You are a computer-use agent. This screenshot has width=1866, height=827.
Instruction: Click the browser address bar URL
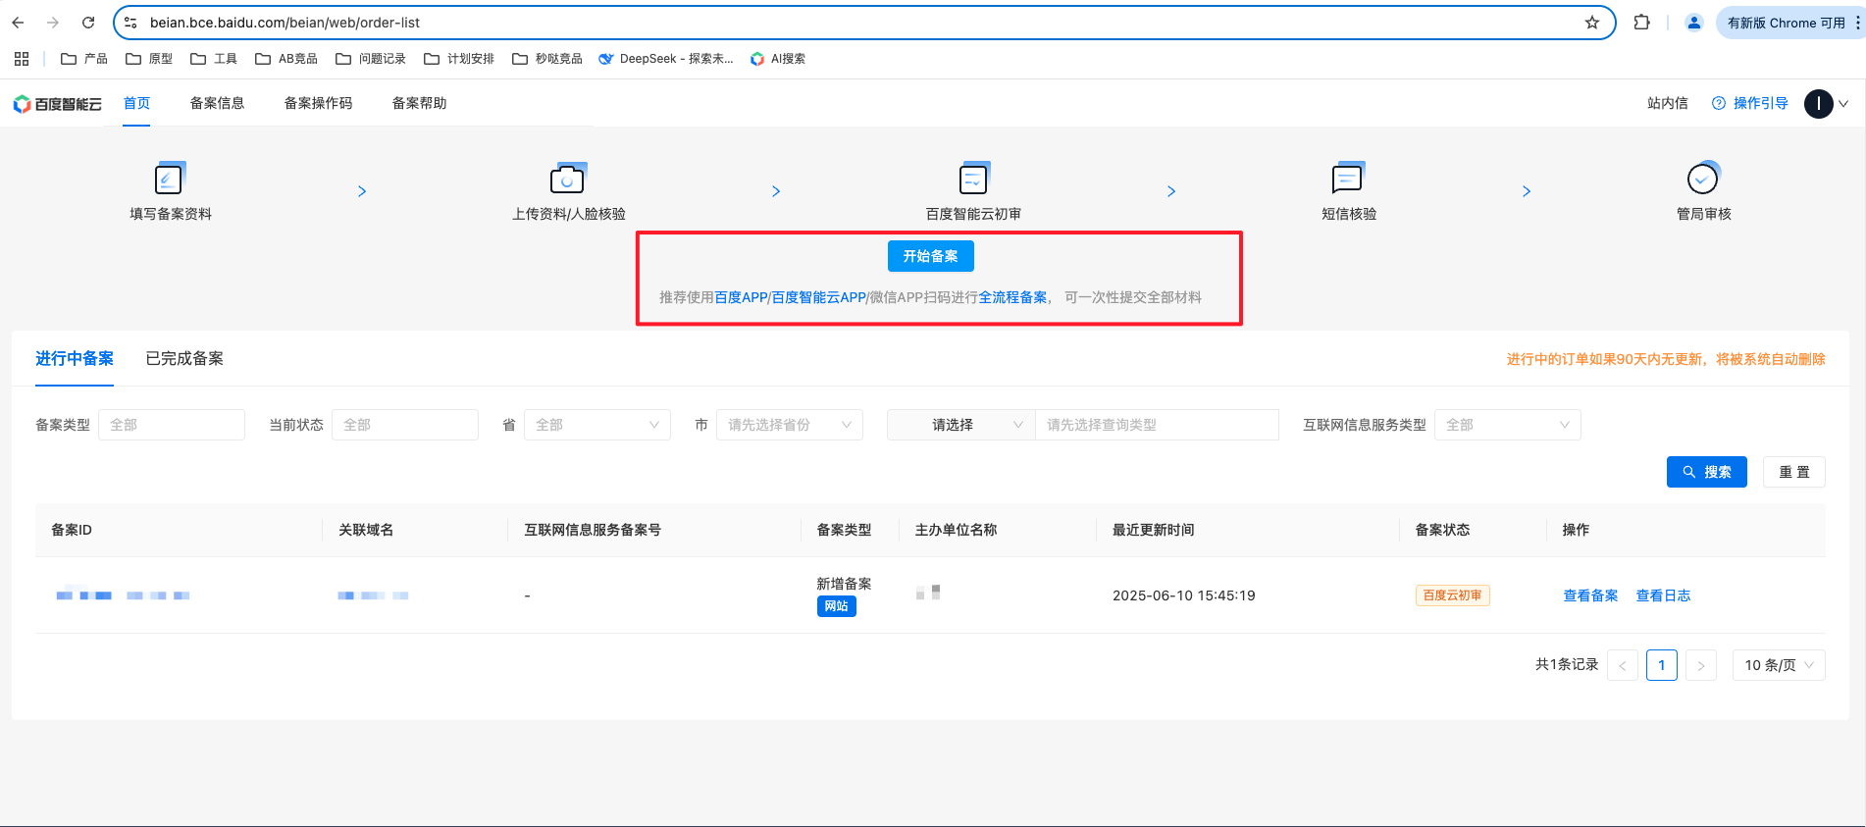pyautogui.click(x=285, y=23)
